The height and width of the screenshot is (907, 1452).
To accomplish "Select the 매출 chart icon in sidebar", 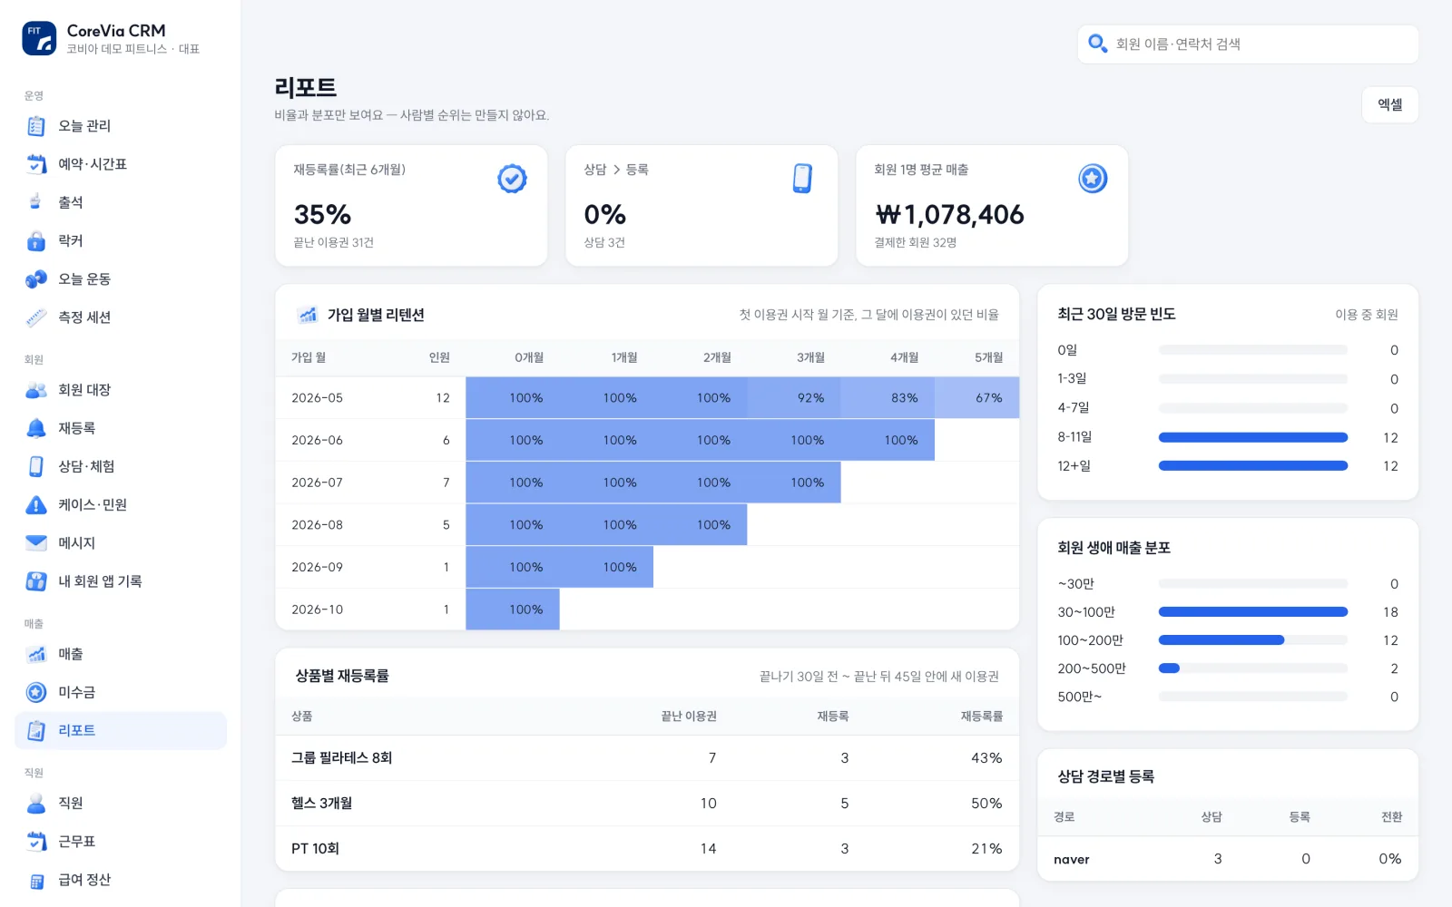I will pyautogui.click(x=36, y=654).
